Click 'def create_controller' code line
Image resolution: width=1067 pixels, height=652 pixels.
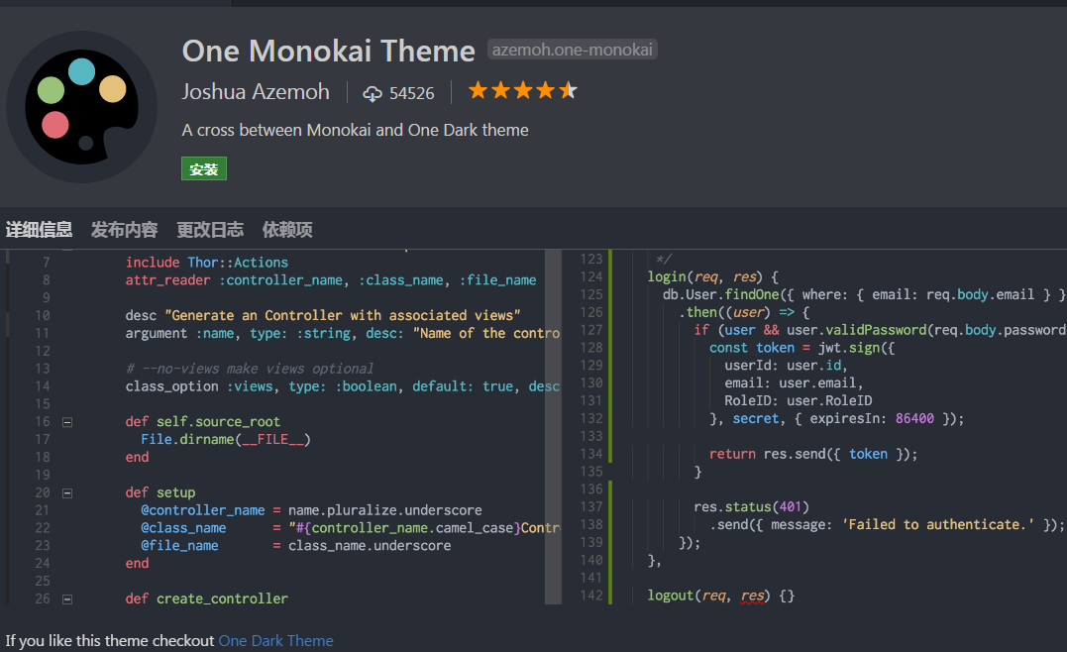click(x=207, y=598)
